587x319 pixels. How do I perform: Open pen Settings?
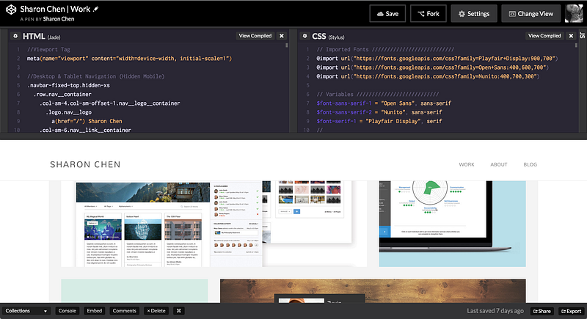[x=474, y=14]
